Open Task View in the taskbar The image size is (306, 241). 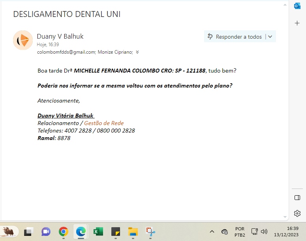click(x=28, y=232)
